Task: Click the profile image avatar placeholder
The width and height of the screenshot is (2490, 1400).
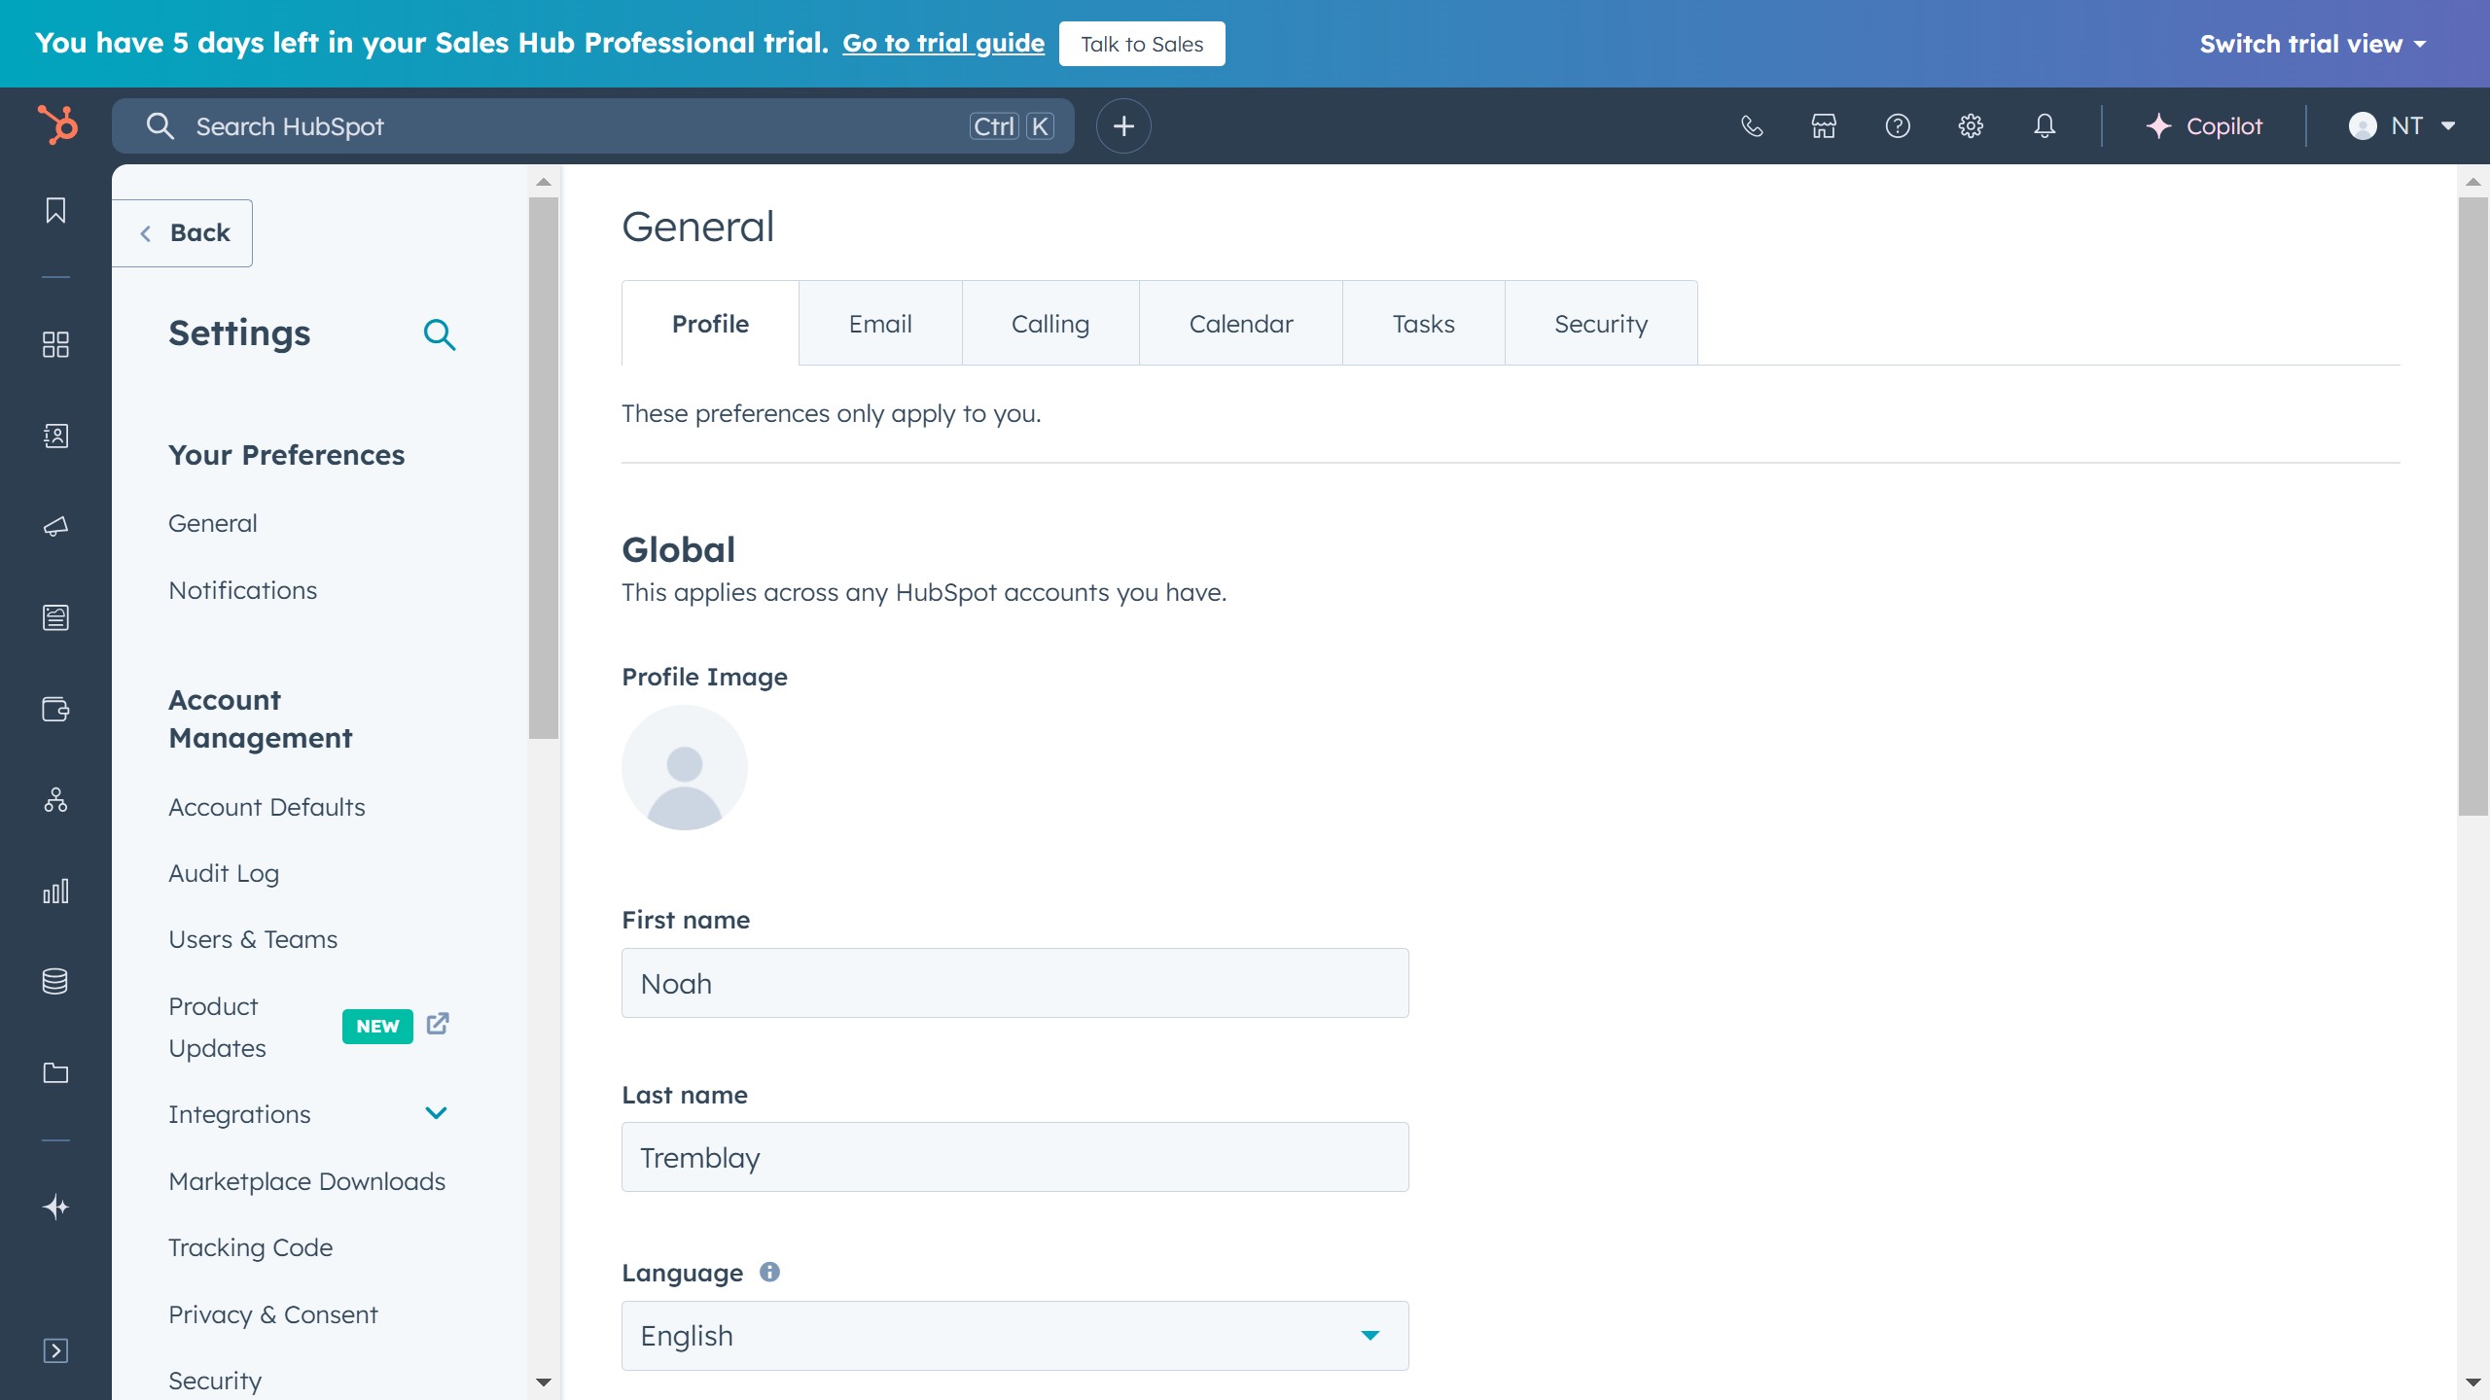Action: coord(685,767)
